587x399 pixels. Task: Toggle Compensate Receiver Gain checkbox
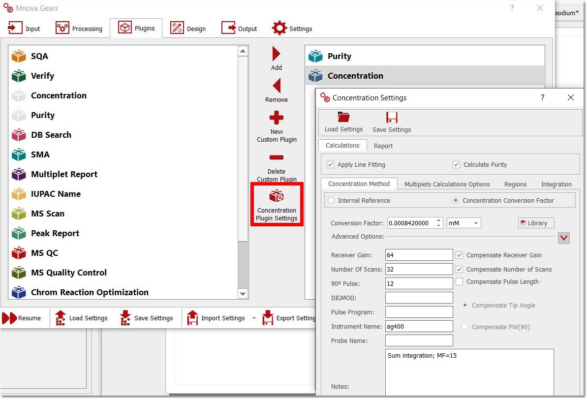[x=460, y=255]
